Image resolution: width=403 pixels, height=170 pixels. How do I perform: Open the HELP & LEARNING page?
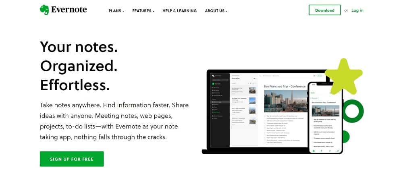click(x=179, y=11)
